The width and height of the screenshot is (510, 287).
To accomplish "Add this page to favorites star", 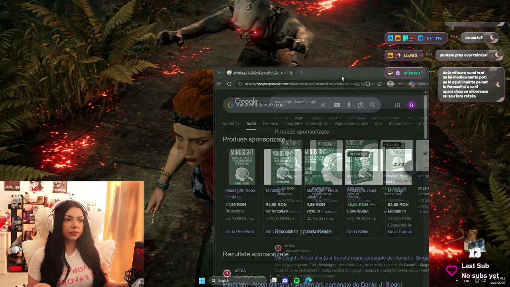I will (x=357, y=84).
